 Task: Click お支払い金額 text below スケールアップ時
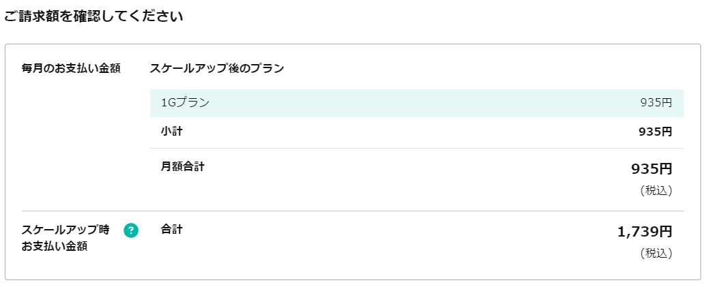point(55,246)
